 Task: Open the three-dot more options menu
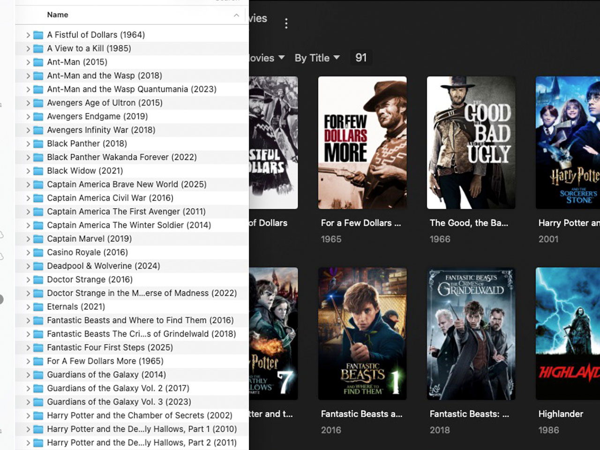click(x=286, y=23)
